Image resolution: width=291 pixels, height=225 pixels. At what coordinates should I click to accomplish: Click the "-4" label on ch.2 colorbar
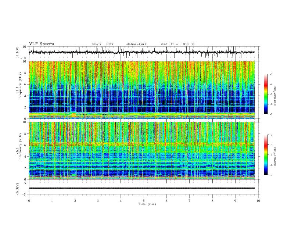point(271,145)
